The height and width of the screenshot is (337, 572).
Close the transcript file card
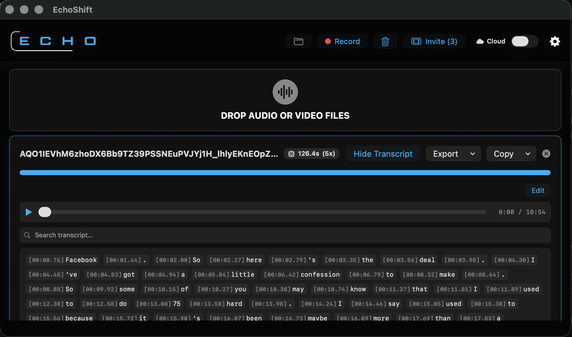coord(546,154)
